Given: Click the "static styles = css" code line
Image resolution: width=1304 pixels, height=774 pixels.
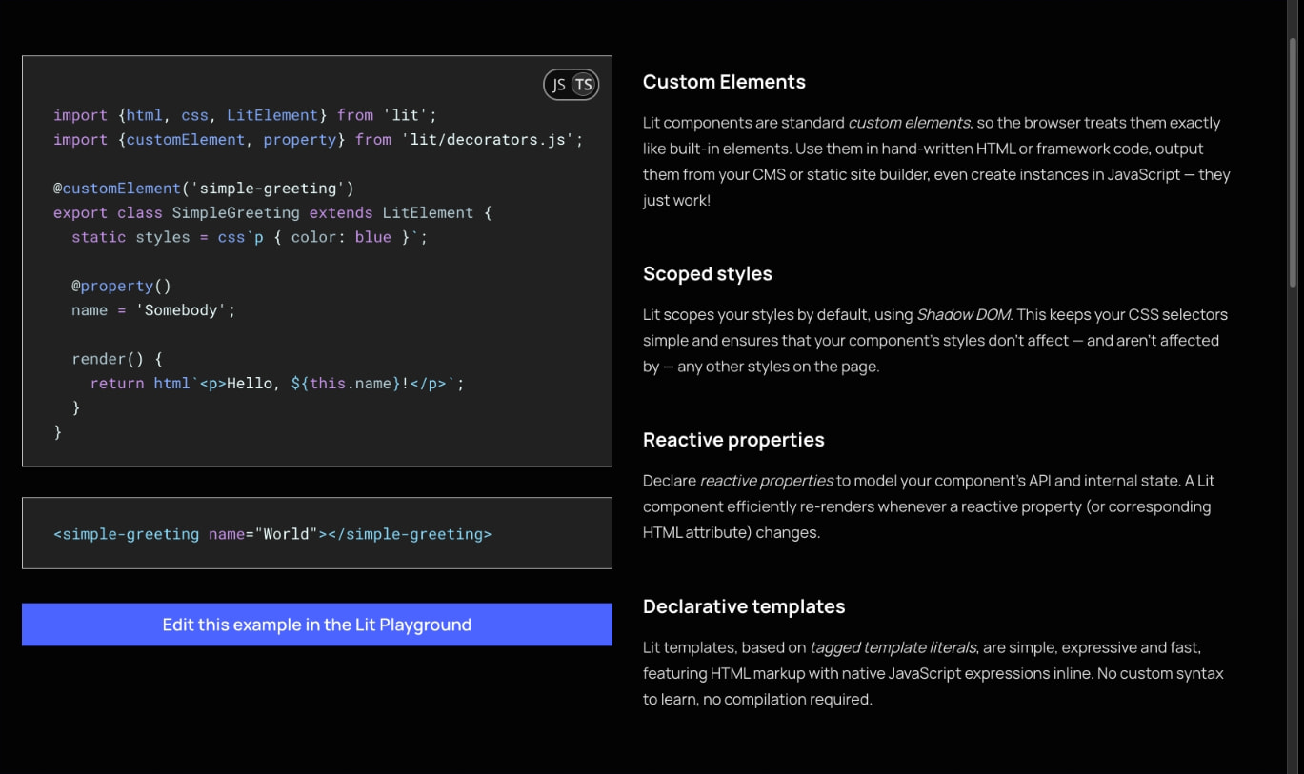Looking at the screenshot, I should 250,237.
